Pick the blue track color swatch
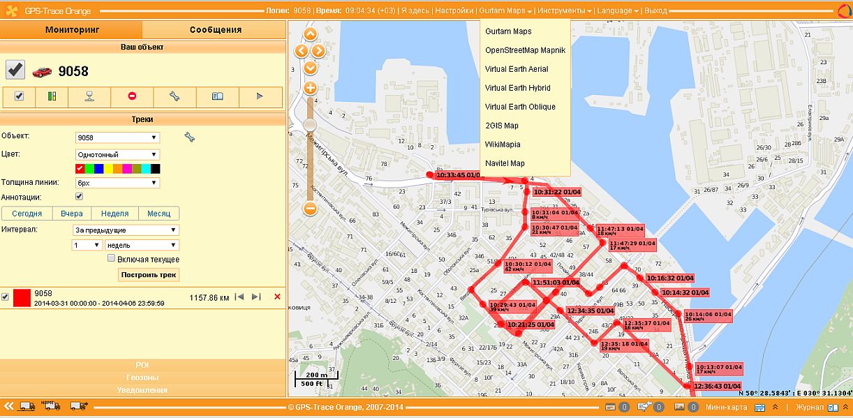 (99, 169)
